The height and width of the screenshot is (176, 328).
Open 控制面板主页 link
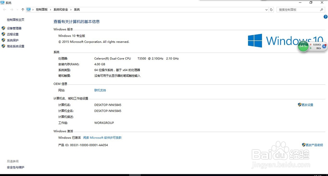(15, 20)
